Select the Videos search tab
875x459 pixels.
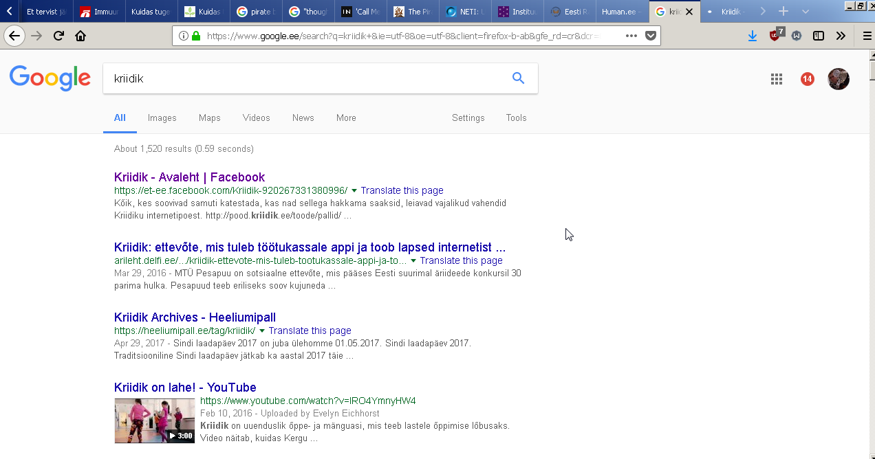click(257, 117)
